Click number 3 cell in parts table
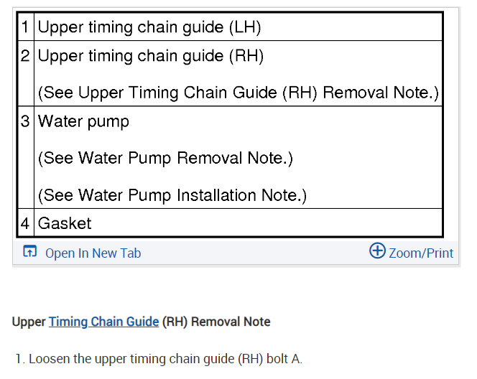Screen dimensions: 477x379 point(25,121)
